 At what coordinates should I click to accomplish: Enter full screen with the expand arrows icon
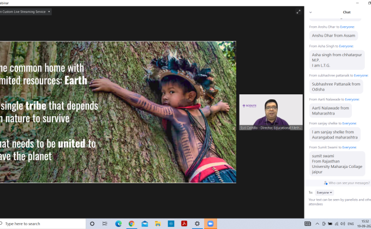[x=298, y=11]
